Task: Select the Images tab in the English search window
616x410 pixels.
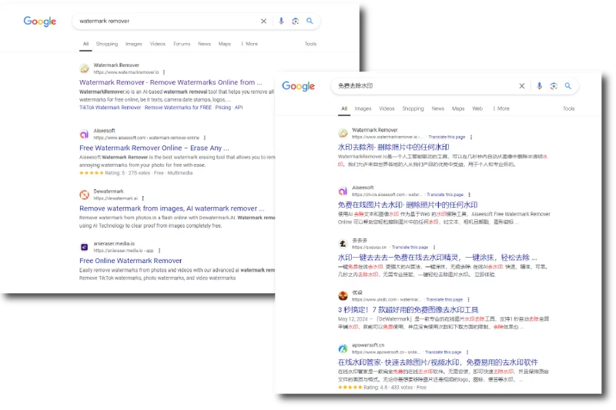Action: pyautogui.click(x=133, y=44)
